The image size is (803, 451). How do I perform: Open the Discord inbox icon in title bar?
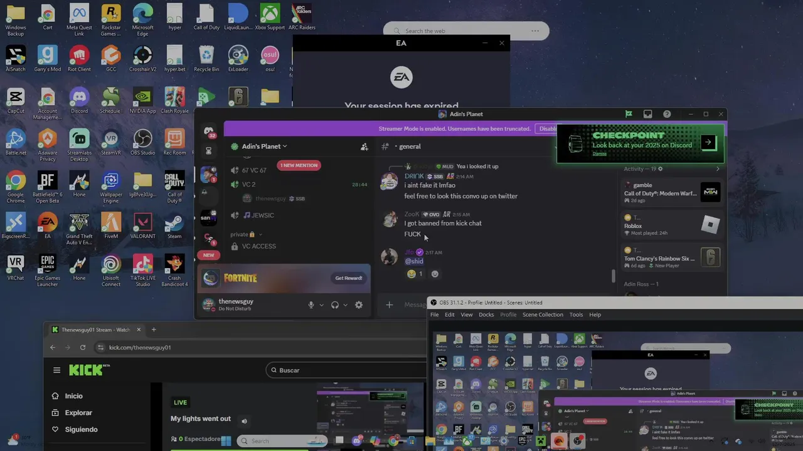(x=647, y=114)
